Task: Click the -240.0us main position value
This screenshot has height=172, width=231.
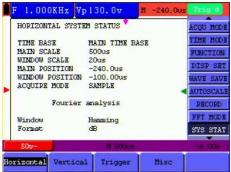Action: coord(106,69)
